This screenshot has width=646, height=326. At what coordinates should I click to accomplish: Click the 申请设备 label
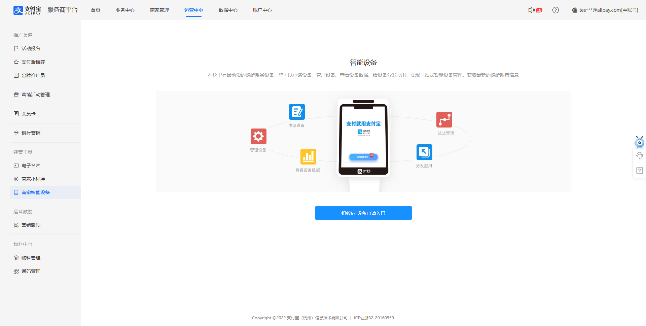[296, 125]
